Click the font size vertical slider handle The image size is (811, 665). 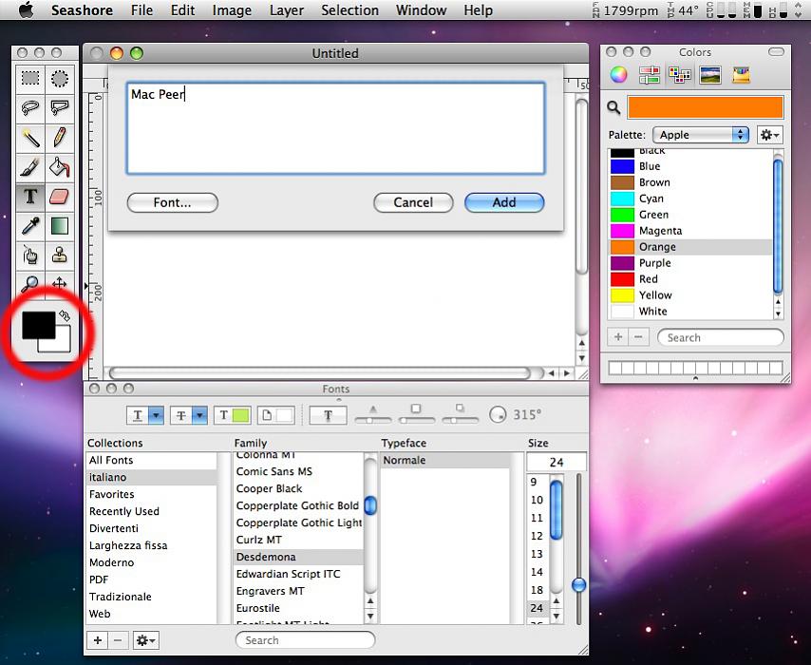tap(578, 585)
